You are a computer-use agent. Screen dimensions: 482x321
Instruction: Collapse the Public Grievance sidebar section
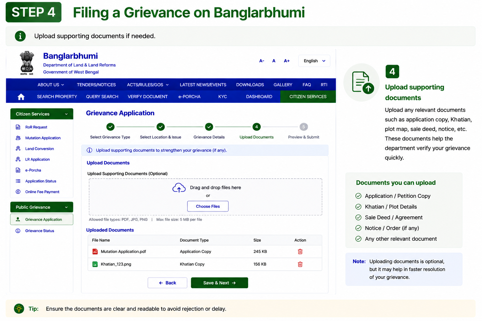click(x=42, y=207)
